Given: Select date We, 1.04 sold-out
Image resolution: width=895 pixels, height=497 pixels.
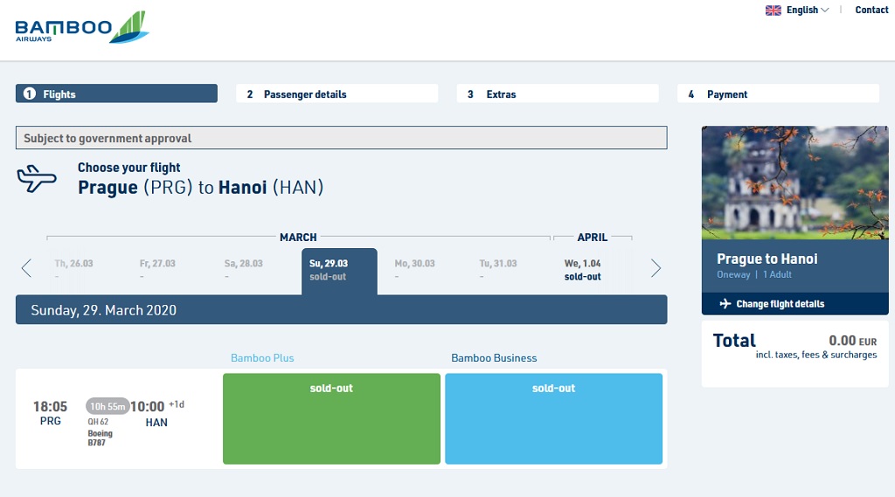Looking at the screenshot, I should 582,270.
